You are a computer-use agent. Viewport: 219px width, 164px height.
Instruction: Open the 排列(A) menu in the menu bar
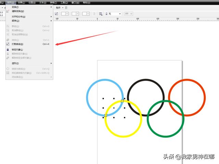tap(11, 2)
